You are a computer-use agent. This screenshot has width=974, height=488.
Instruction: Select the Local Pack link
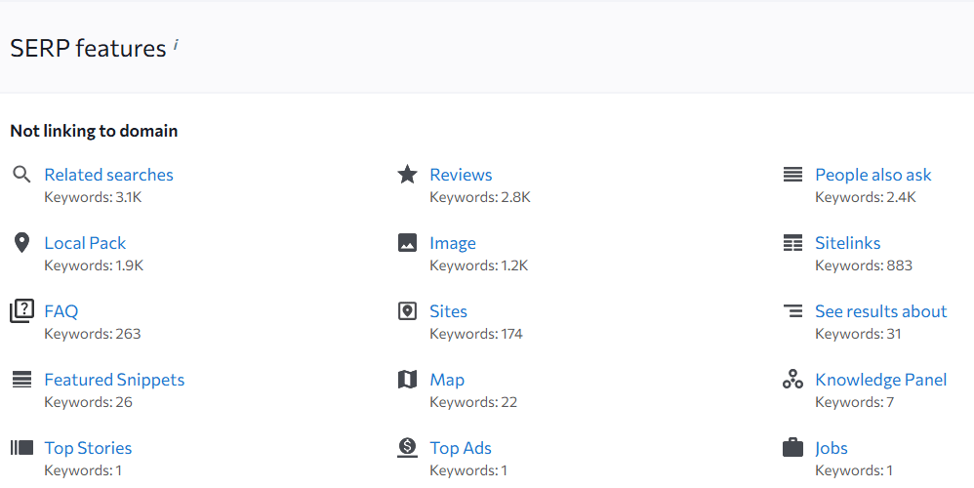[85, 243]
